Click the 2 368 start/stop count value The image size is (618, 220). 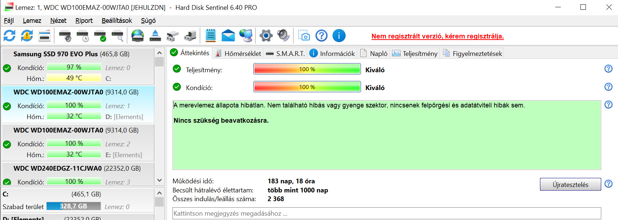(276, 199)
